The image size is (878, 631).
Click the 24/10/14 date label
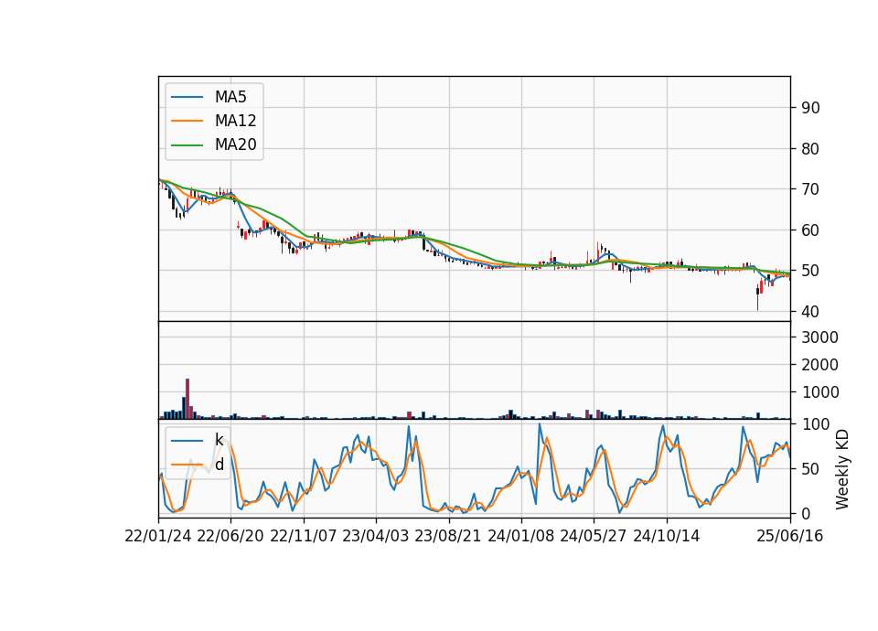pos(667,536)
